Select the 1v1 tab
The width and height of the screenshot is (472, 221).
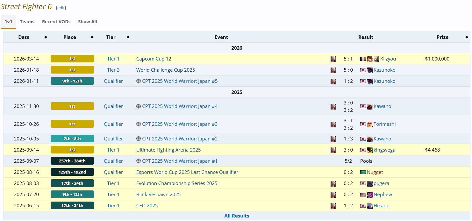[8, 22]
